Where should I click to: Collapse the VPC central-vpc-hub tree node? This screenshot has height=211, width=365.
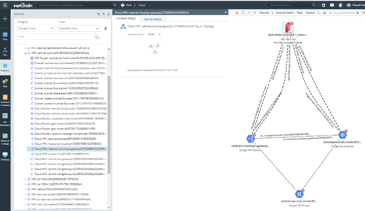[26, 53]
